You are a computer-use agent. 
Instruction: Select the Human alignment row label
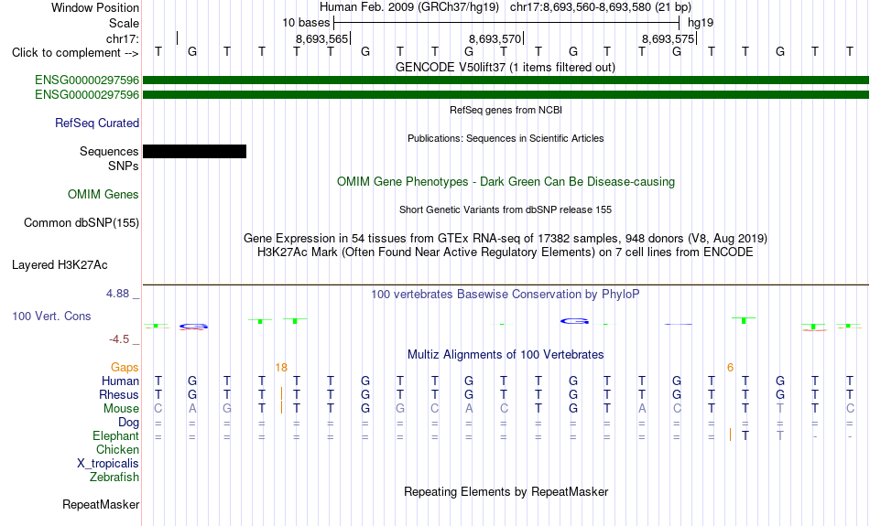[x=120, y=381]
